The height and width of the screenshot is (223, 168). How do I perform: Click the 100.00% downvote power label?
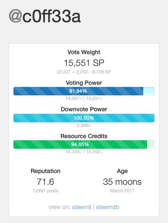[84, 118]
